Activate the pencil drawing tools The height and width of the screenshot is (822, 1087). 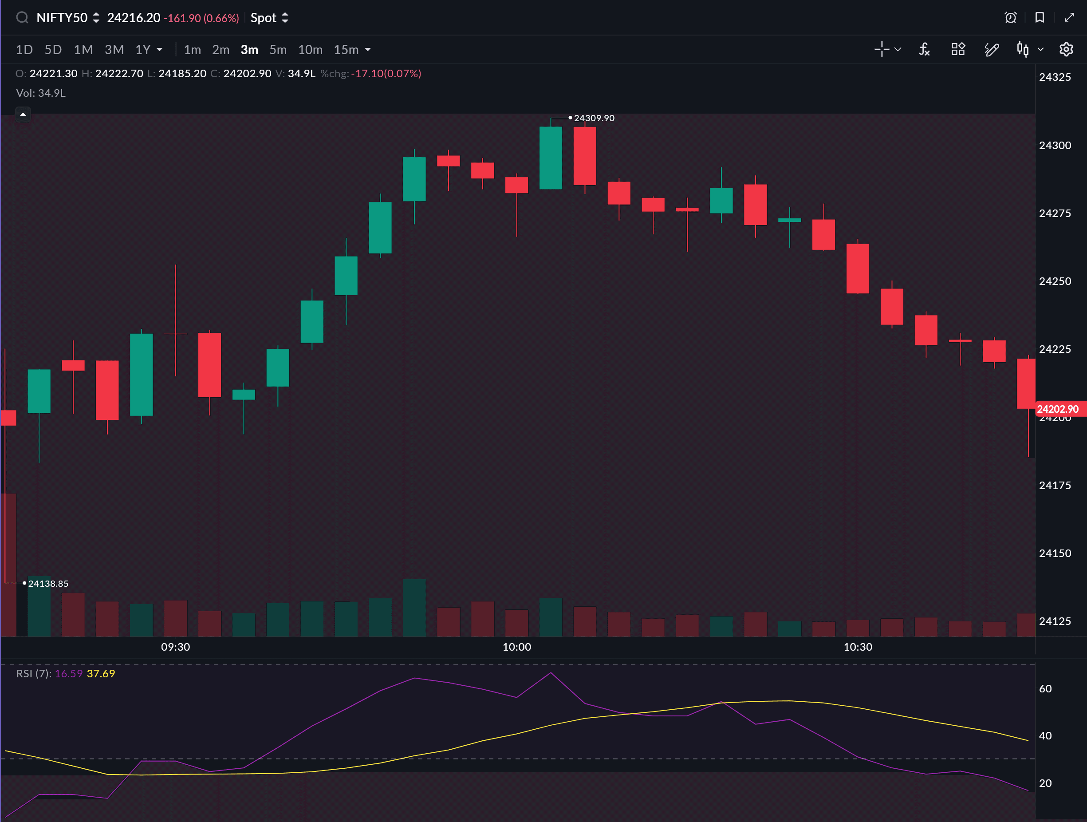click(991, 50)
